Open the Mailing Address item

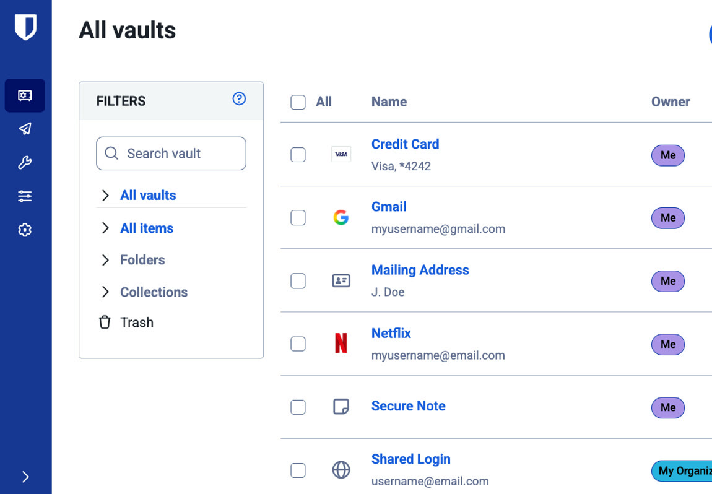420,270
